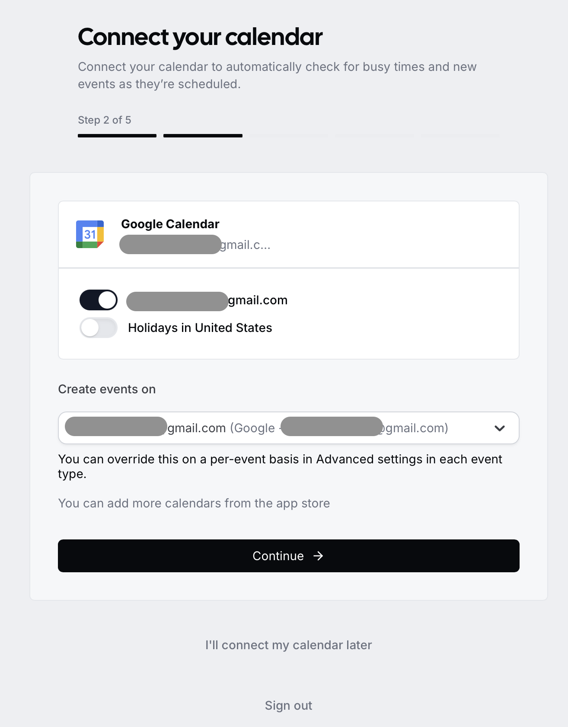Click the Holidays in United States label
The height and width of the screenshot is (727, 568).
200,328
